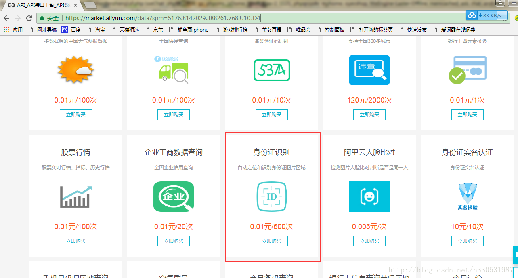
Task: Click 立即购买 under express delivery query
Action: coord(174,114)
